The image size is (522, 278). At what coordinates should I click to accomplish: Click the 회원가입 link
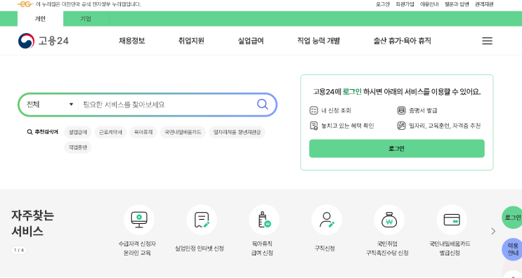tap(405, 4)
